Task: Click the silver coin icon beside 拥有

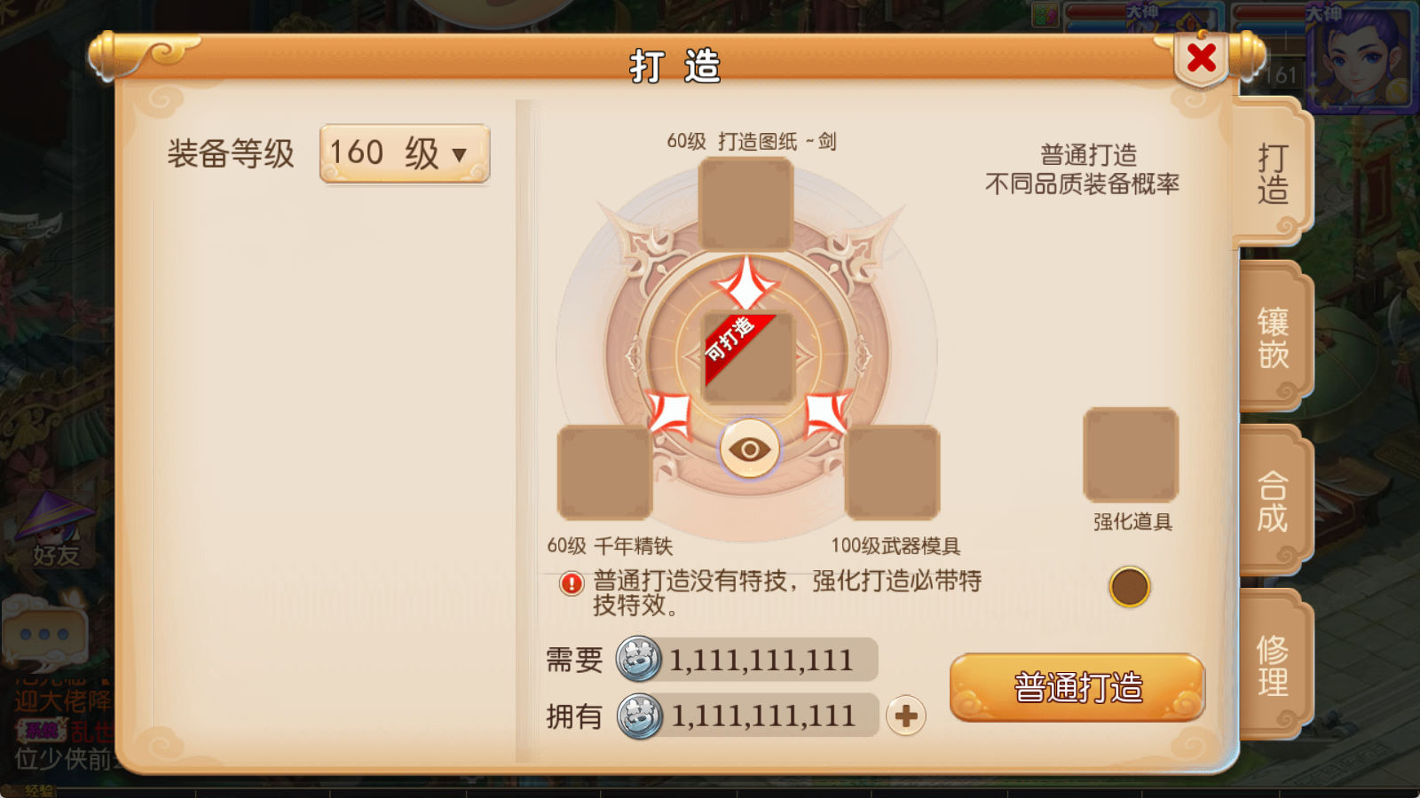Action: [639, 716]
